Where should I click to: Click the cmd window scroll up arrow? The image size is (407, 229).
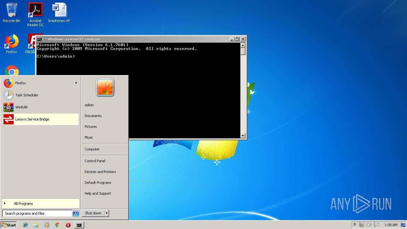(243, 45)
